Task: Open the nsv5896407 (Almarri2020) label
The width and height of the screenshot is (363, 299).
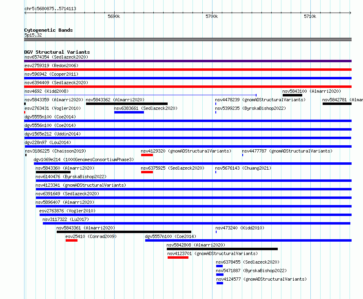Action: click(65, 202)
